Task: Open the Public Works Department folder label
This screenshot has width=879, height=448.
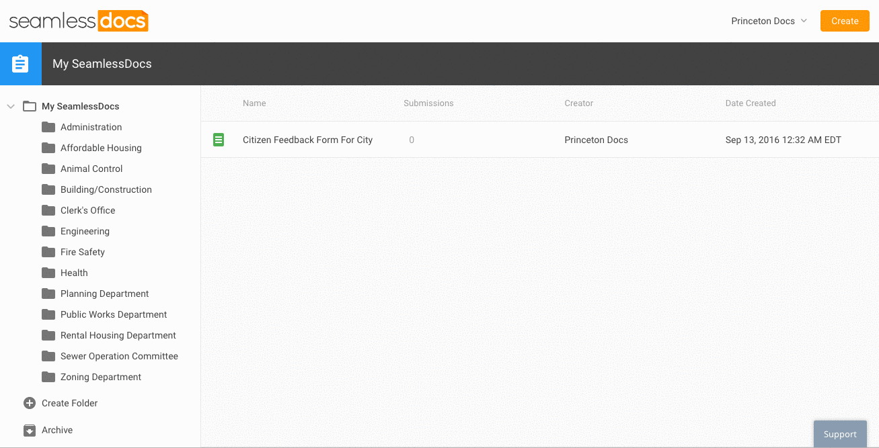Action: click(x=114, y=314)
